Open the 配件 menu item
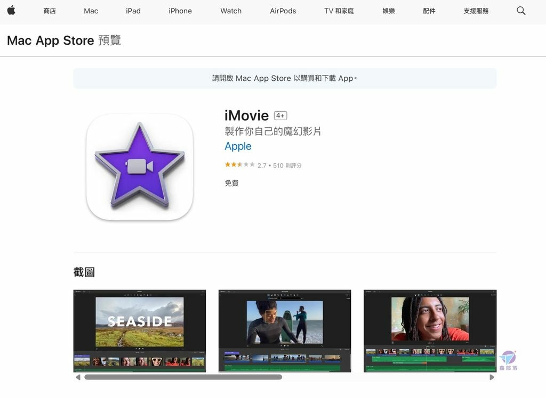The image size is (546, 398). [429, 11]
